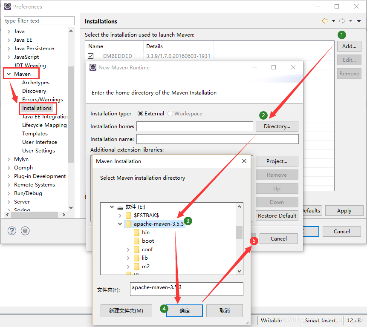Collapse the 软件 (E:) drive node
This screenshot has height=327, width=367.
tap(112, 207)
